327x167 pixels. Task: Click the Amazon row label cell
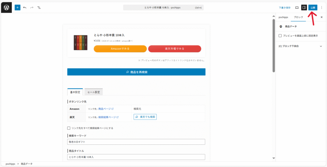point(77,109)
